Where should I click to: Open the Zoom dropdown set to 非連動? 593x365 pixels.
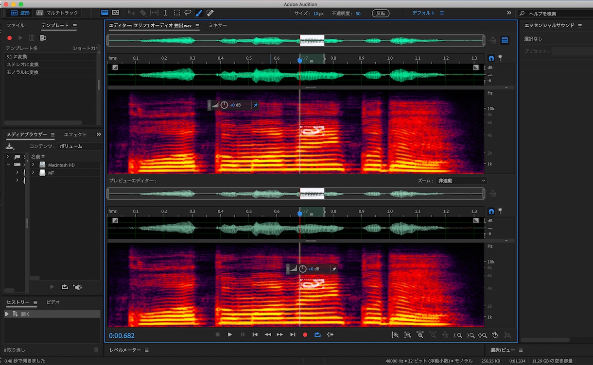click(x=462, y=181)
